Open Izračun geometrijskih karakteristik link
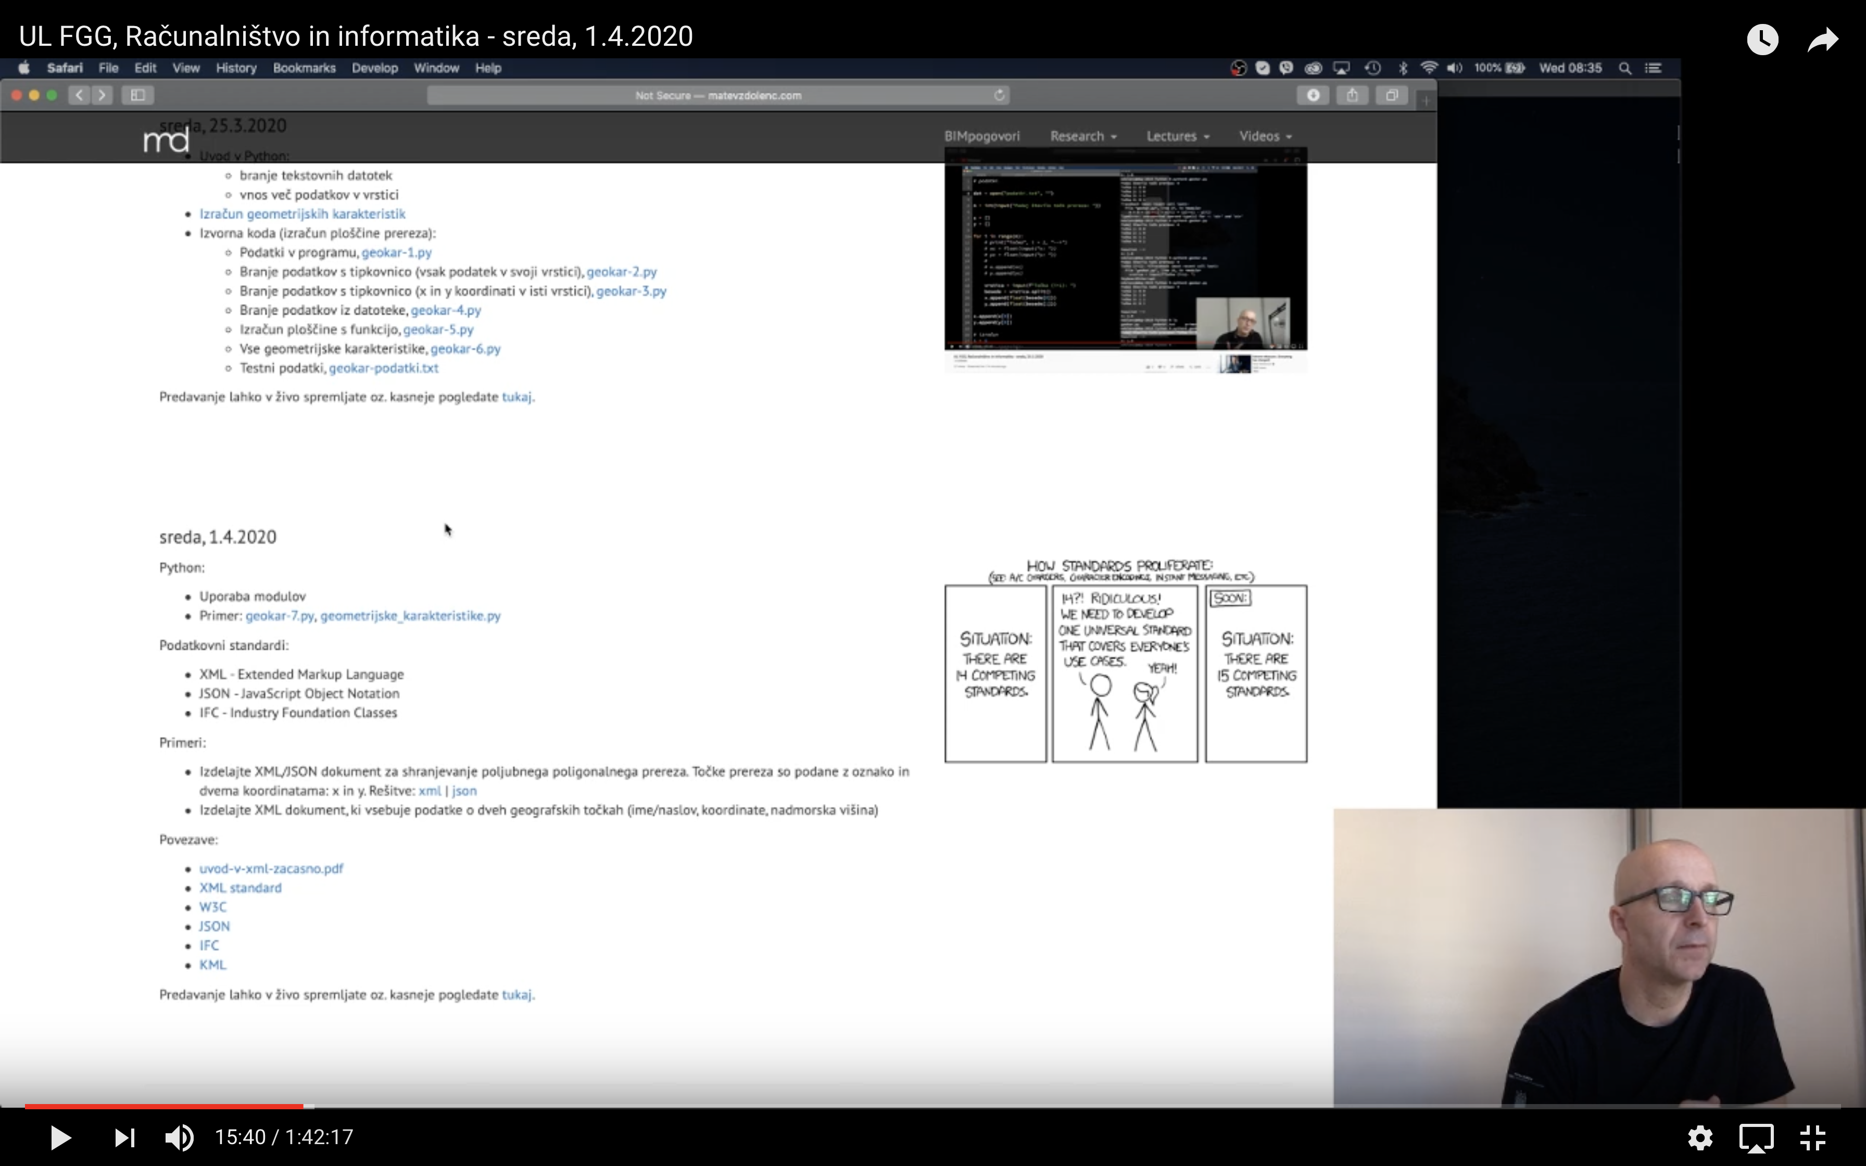The image size is (1866, 1166). (x=302, y=213)
